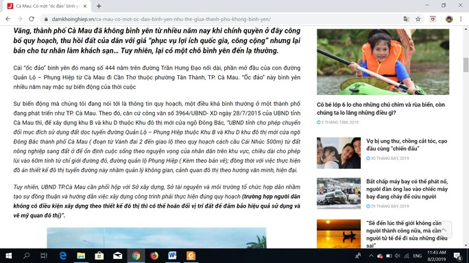Open the kayaking girl article image
This screenshot has height=263, width=469.
pos(383,61)
